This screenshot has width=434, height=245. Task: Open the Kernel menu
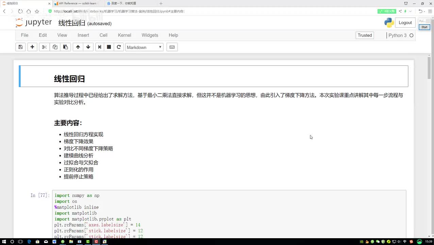tap(124, 35)
